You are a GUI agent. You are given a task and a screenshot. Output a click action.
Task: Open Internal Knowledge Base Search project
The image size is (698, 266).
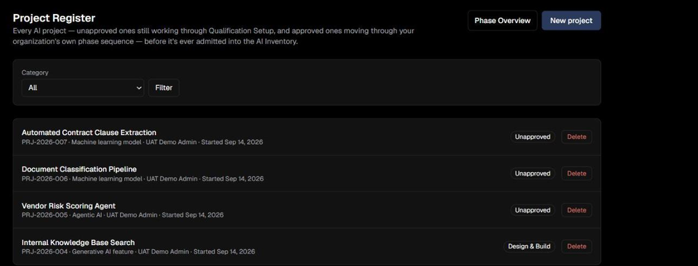coord(78,242)
